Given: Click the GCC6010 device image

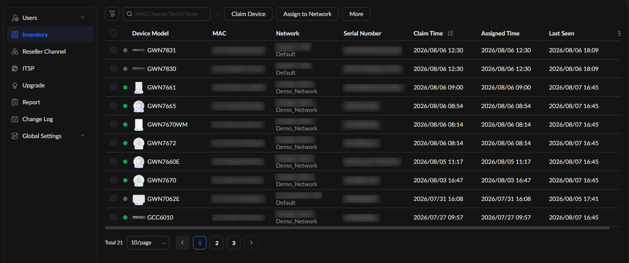Looking at the screenshot, I should coord(138,217).
